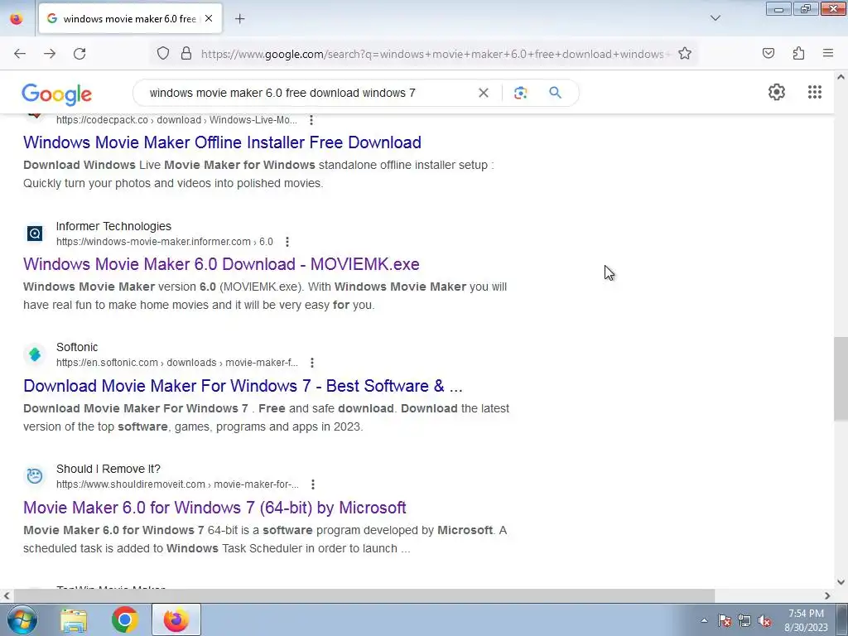The image size is (848, 636).
Task: Search by image with Google Lens icon
Action: coord(520,93)
